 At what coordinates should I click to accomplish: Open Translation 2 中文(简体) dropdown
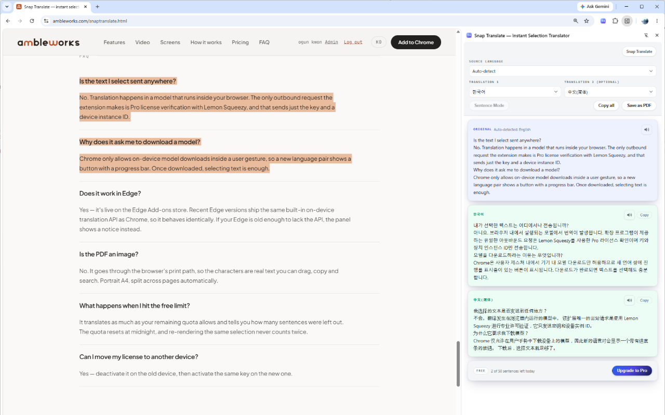pos(610,92)
